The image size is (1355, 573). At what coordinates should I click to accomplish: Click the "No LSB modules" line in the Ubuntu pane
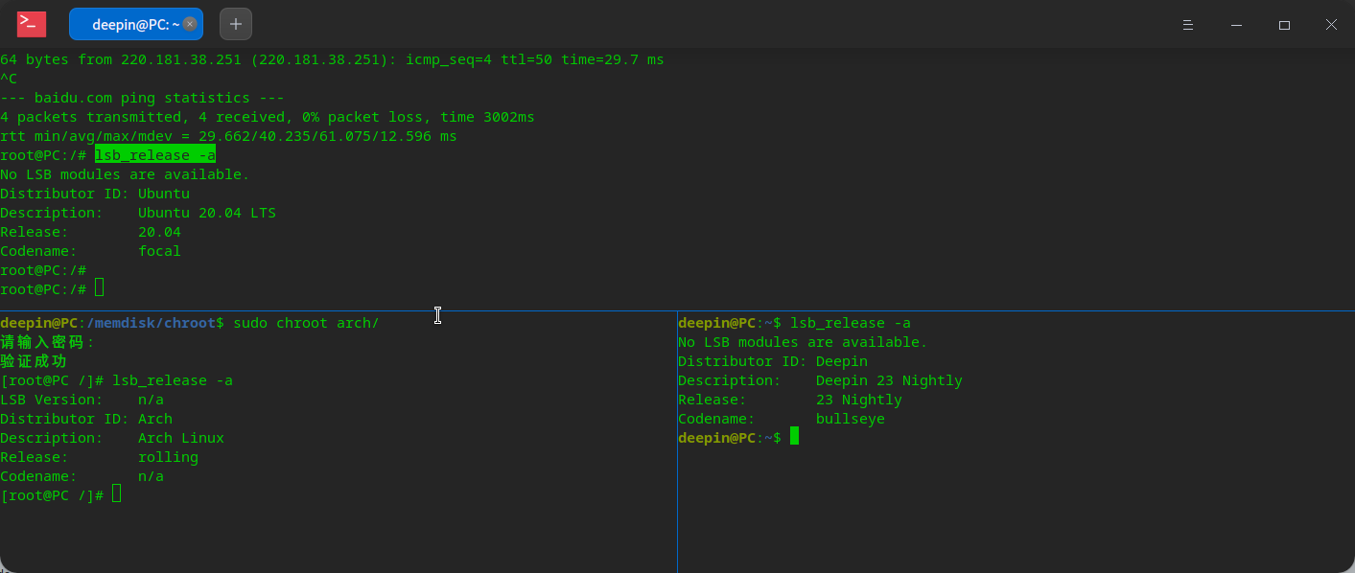[x=125, y=174]
